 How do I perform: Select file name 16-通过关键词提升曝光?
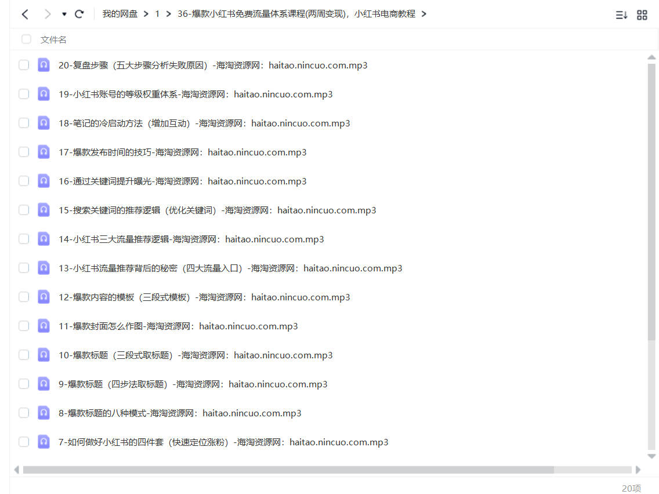tap(182, 181)
